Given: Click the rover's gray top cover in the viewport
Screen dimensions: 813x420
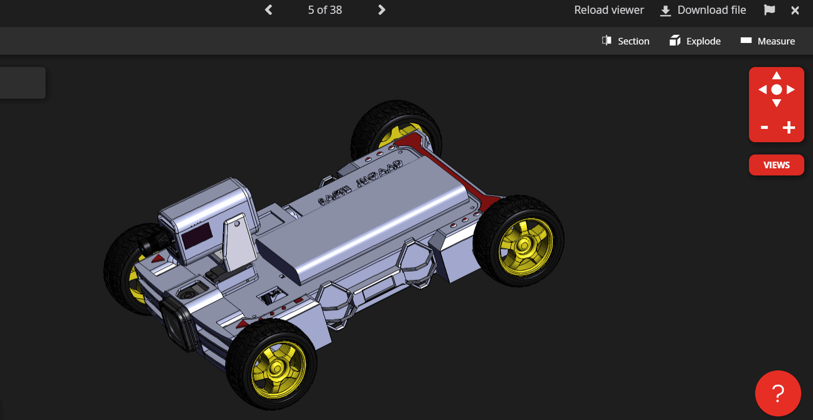Looking at the screenshot, I should [369, 215].
